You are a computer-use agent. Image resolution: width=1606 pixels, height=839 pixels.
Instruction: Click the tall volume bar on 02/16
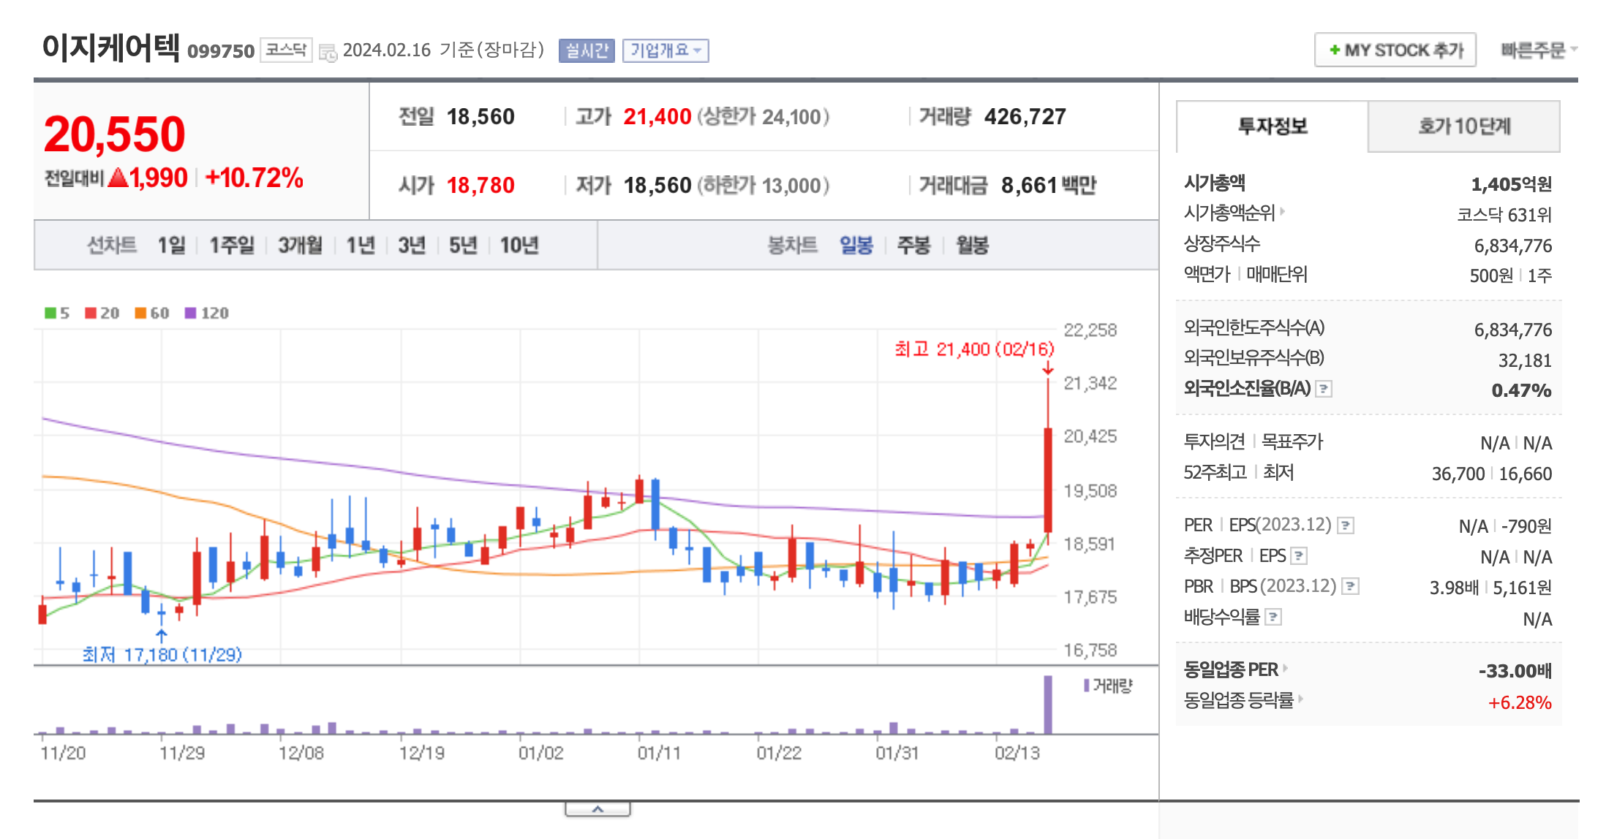pyautogui.click(x=1047, y=704)
